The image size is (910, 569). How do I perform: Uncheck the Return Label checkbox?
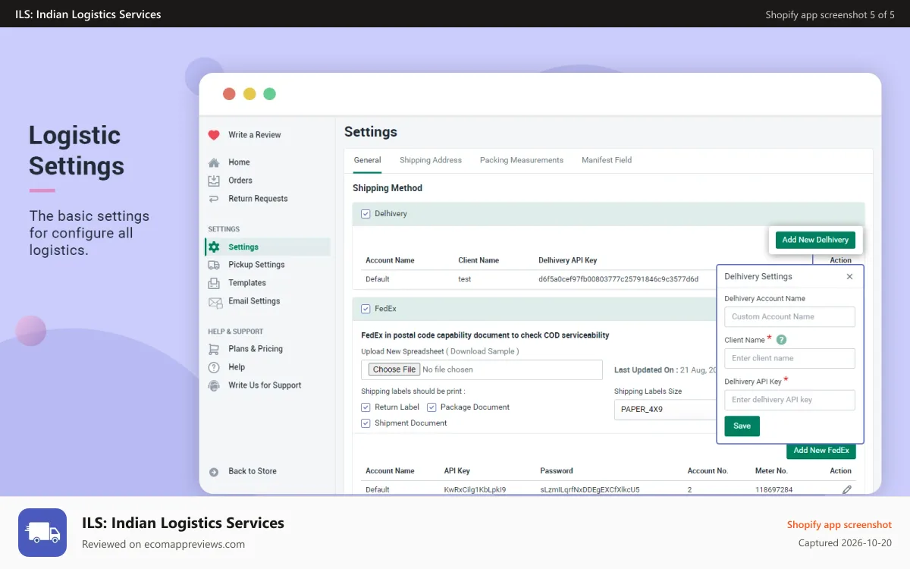(366, 407)
